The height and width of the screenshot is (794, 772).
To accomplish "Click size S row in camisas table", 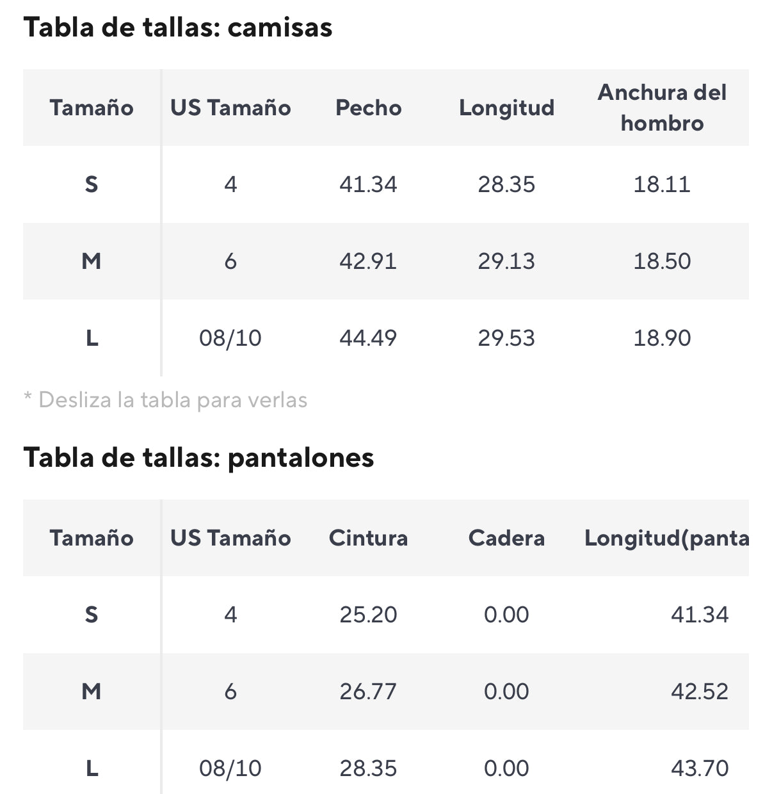I will (386, 184).
